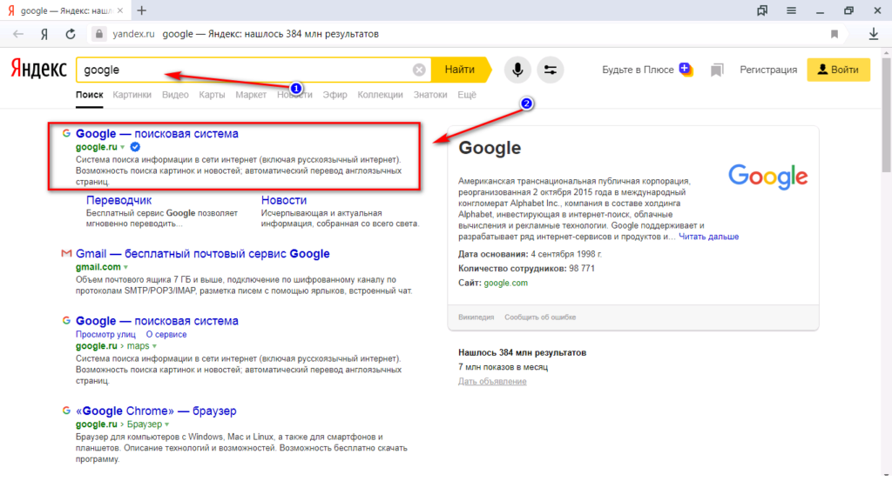Screen dimensions: 892x501
Task: Click Нашлось 384 млн результатов text
Action: 523,353
